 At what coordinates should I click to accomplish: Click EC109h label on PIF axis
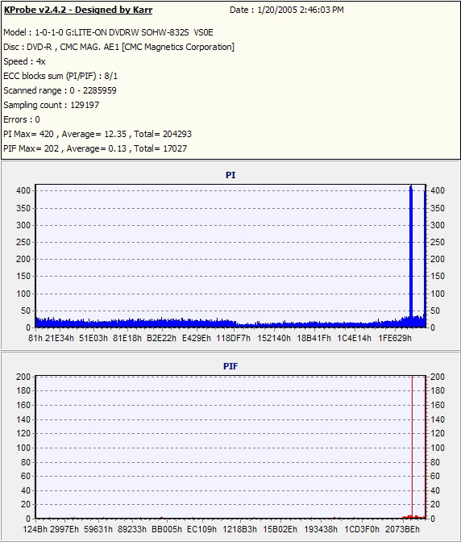(x=201, y=529)
